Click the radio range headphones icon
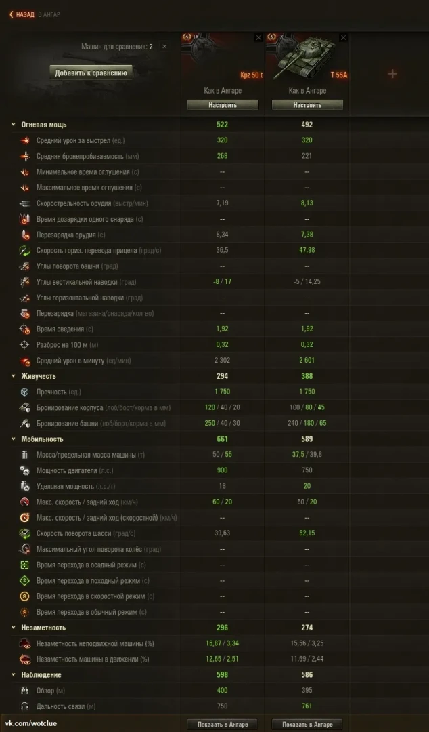The height and width of the screenshot is (732, 429). click(x=25, y=706)
